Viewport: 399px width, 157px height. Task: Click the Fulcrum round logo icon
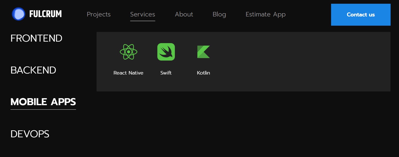click(x=19, y=14)
